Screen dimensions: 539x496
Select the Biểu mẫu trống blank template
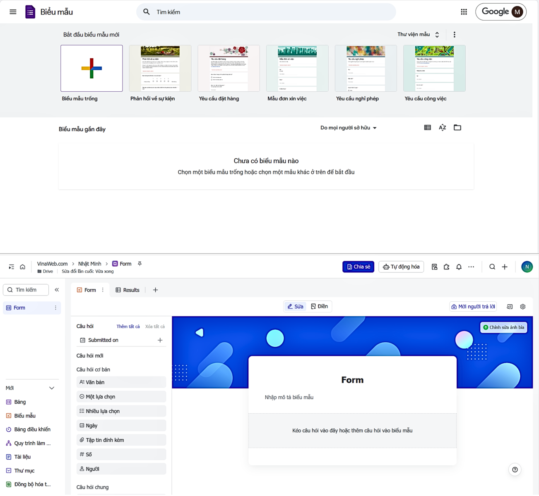[91, 68]
